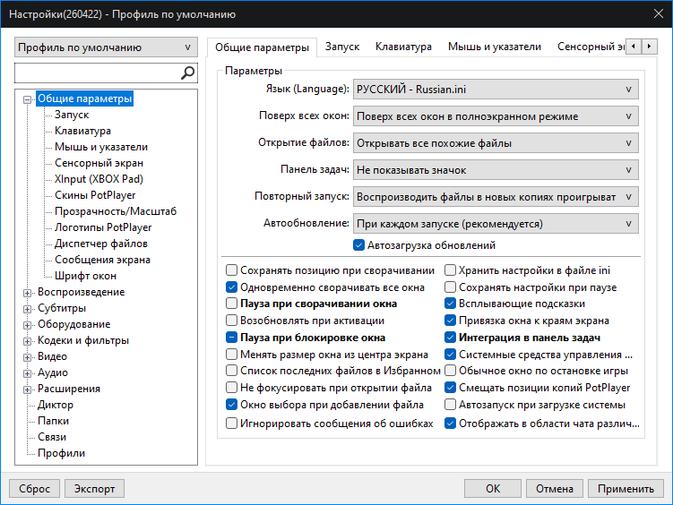Open the partially visible Сенсорный tab

coord(591,47)
